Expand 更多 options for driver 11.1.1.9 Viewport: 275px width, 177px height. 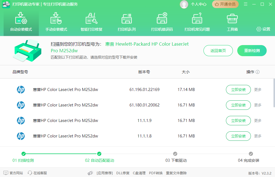click(x=258, y=121)
